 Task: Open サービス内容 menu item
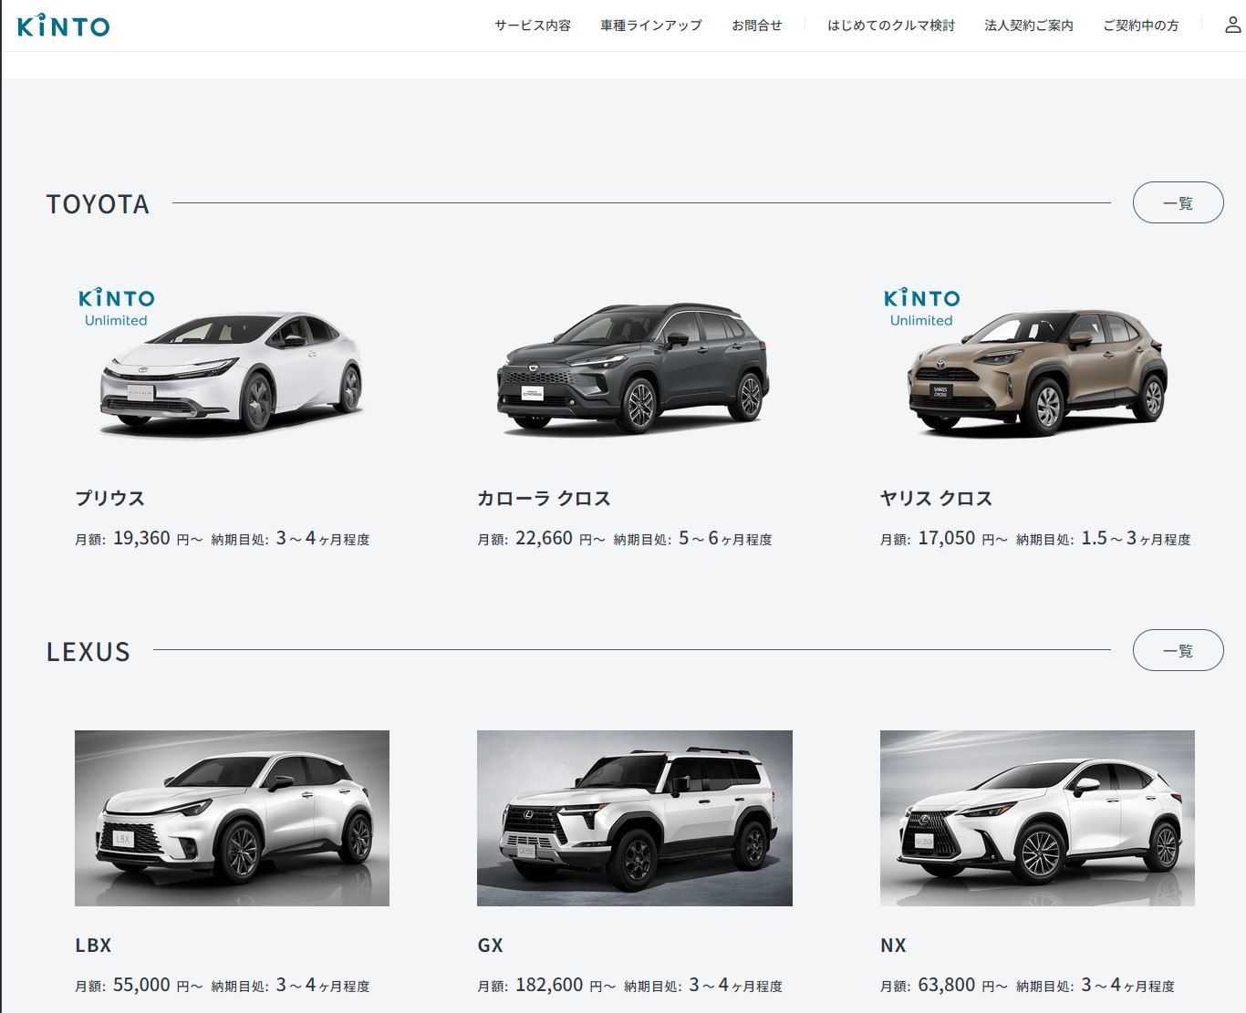coord(533,26)
